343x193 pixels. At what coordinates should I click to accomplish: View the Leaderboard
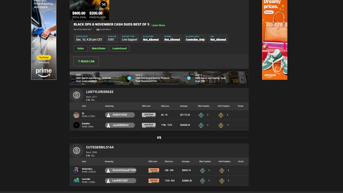[x=119, y=49]
